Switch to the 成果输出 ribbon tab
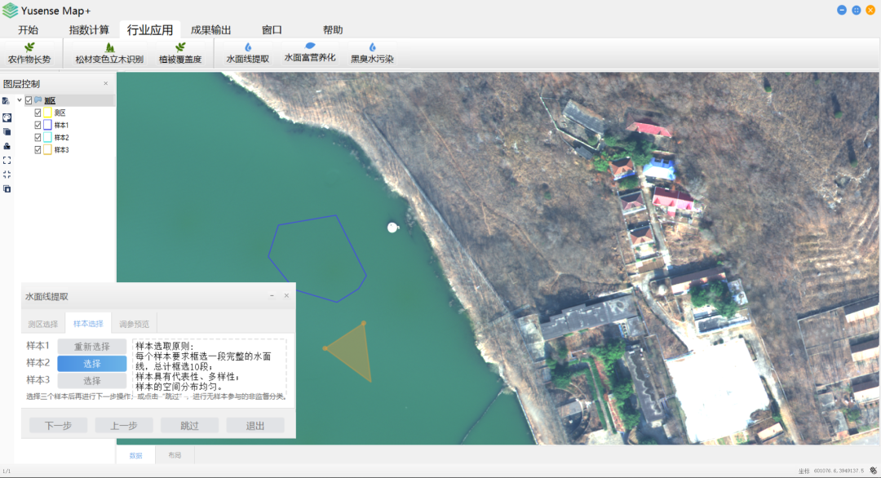881x478 pixels. click(x=211, y=30)
